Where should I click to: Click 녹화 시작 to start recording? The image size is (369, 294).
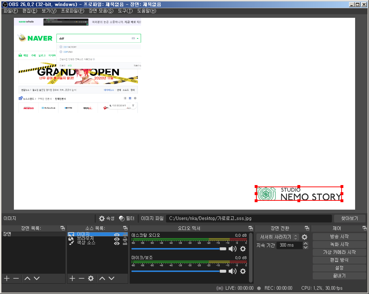point(339,245)
